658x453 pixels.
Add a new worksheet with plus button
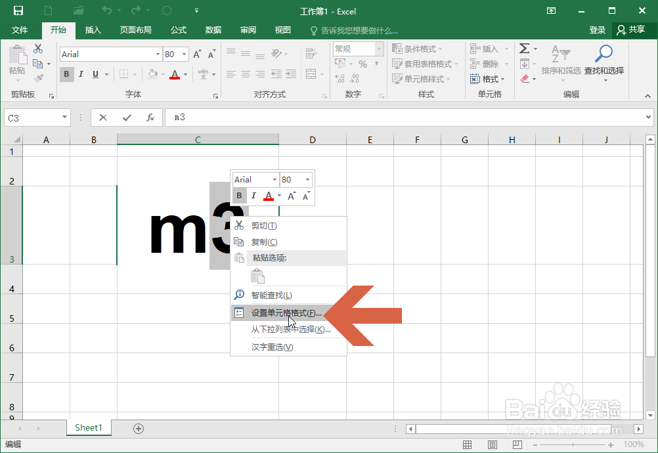pyautogui.click(x=138, y=427)
